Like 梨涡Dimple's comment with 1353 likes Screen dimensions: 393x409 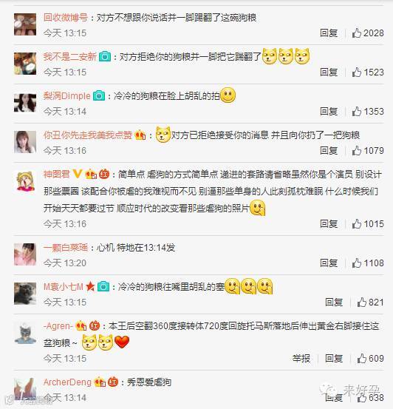[357, 112]
